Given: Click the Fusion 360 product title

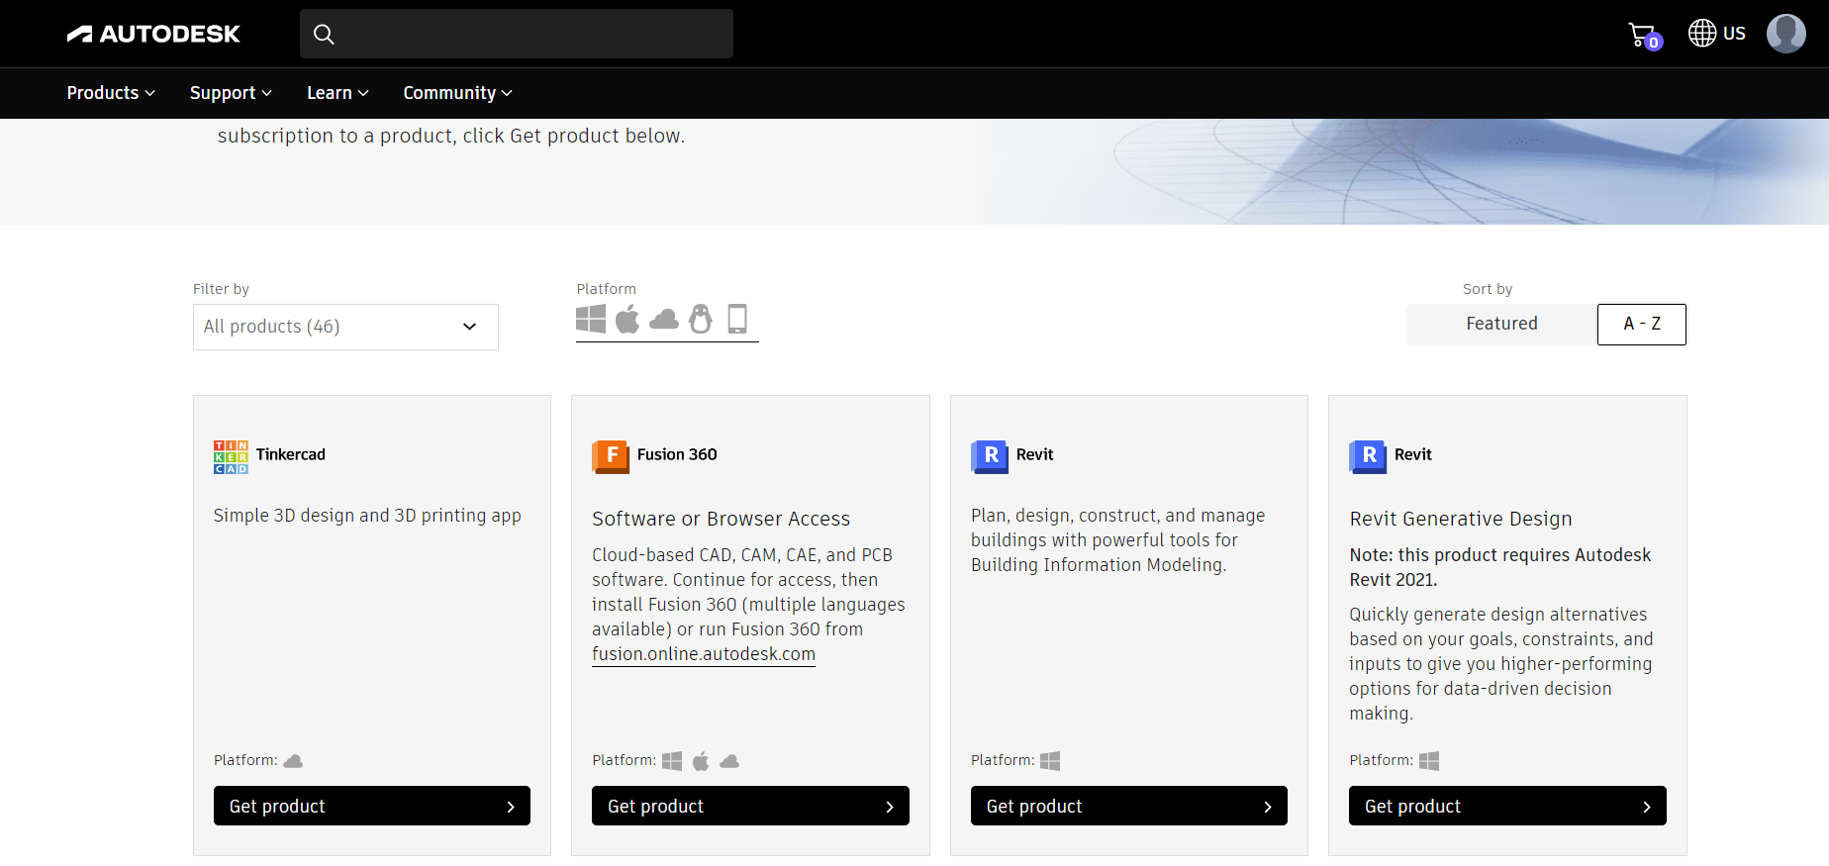Looking at the screenshot, I should [677, 454].
